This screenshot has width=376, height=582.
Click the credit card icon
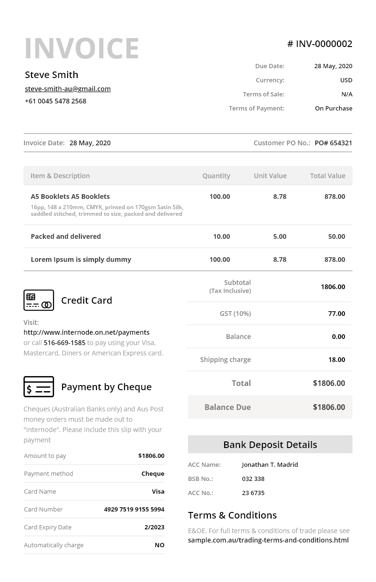[39, 300]
